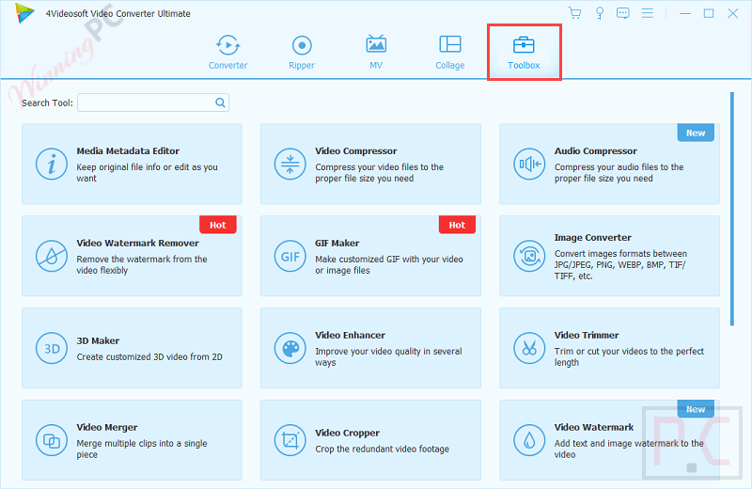Screen dimensions: 752x489
Task: Open Audio Compressor title text
Action: 596,150
